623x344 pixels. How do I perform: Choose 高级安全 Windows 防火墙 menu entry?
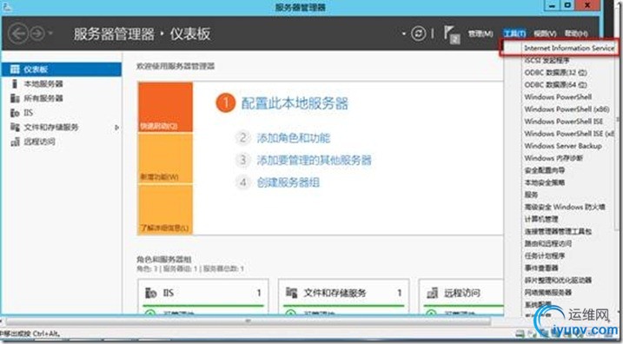[x=565, y=207]
